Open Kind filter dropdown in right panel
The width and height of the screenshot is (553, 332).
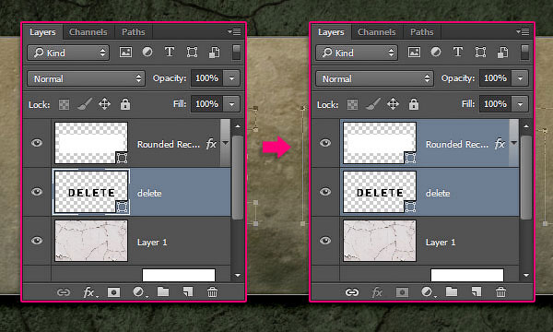[x=357, y=53]
